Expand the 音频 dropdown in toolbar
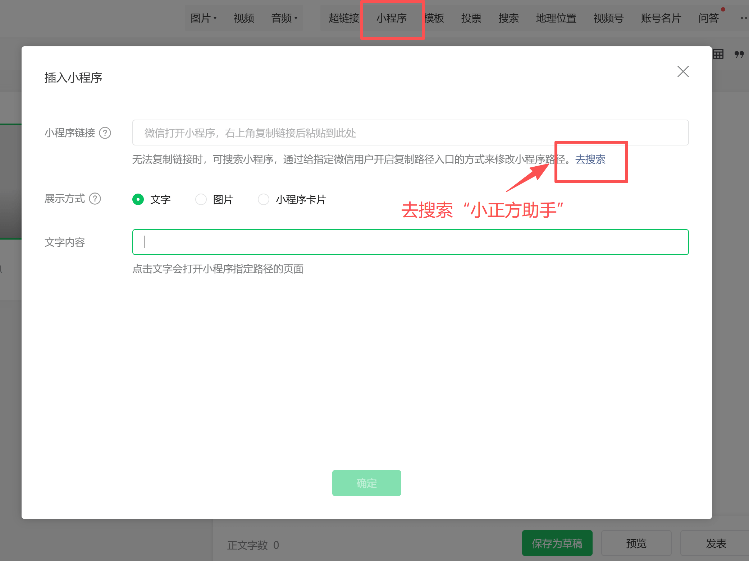 284,18
